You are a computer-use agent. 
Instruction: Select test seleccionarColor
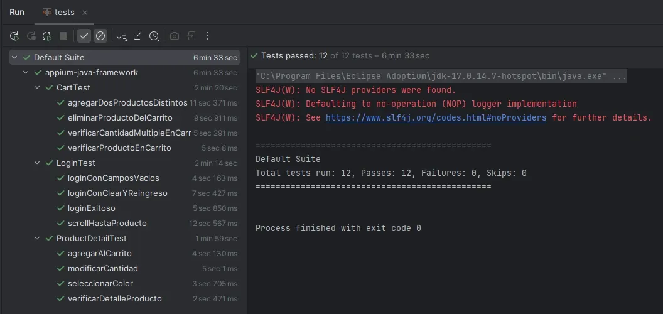tap(124, 283)
